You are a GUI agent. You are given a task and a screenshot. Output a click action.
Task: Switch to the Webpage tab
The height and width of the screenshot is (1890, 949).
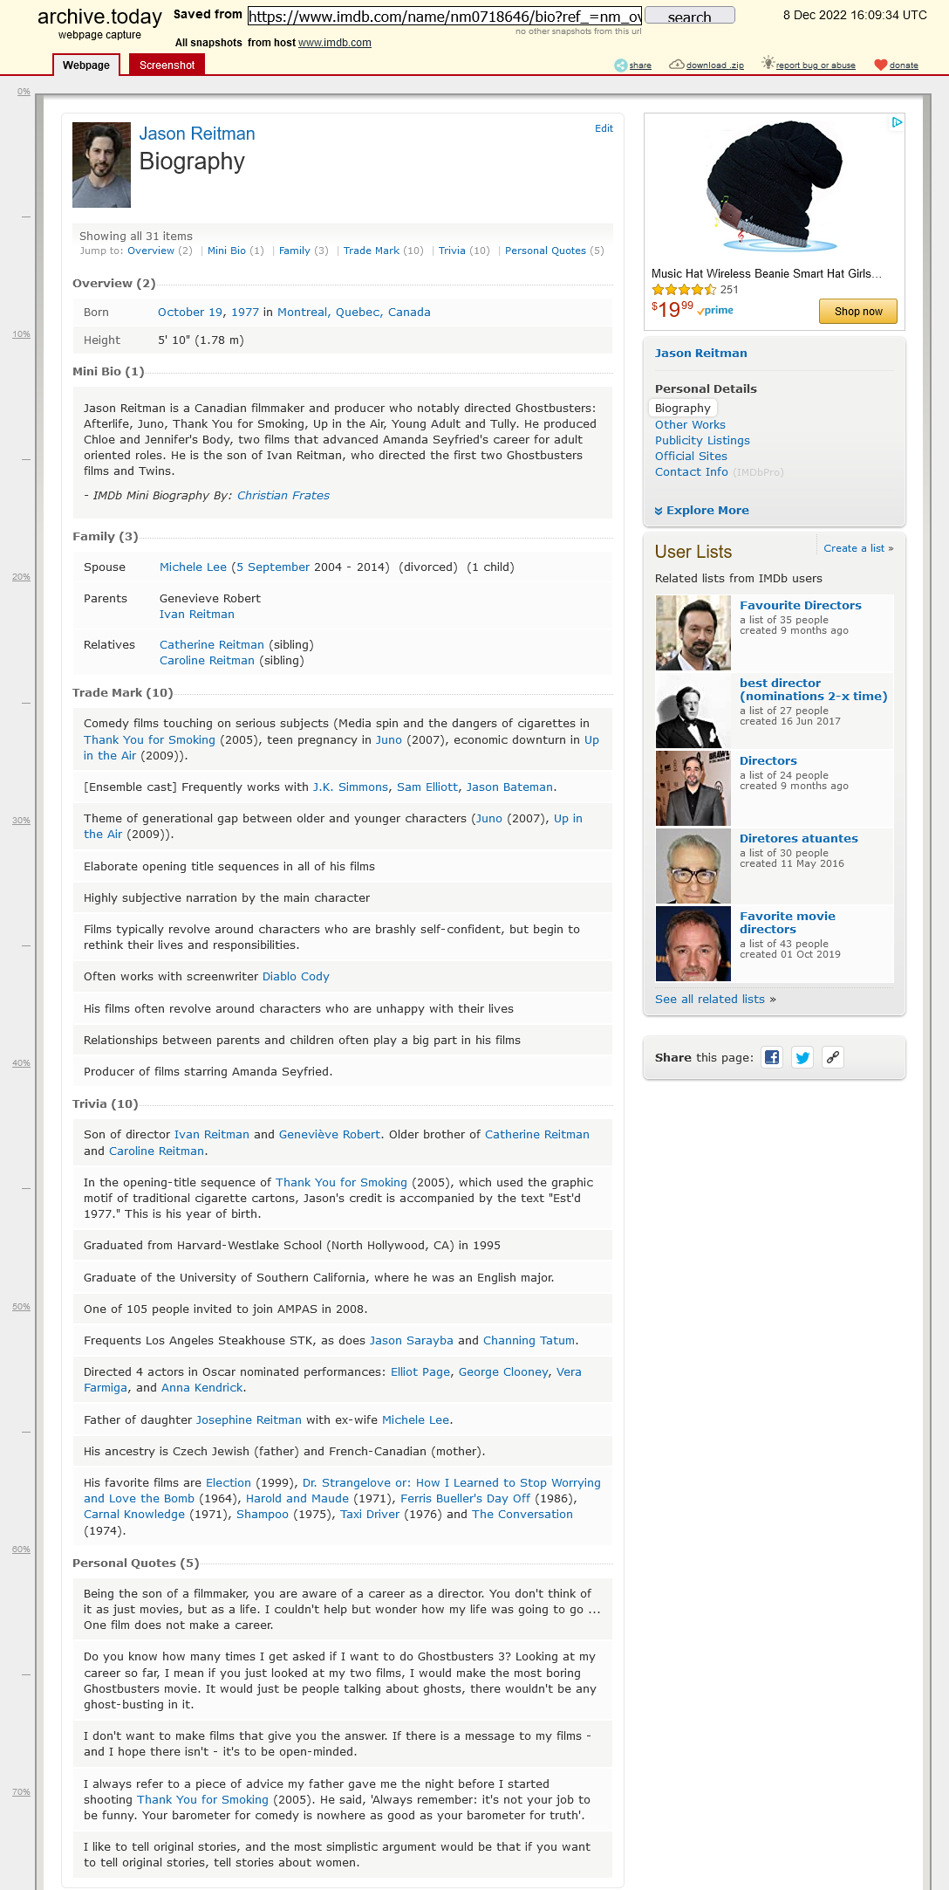pos(86,65)
